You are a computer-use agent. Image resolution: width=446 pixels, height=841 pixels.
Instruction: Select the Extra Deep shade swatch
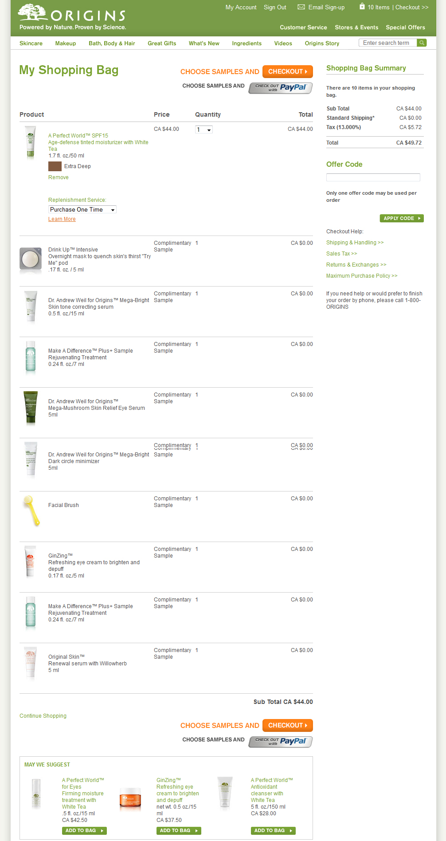point(55,166)
